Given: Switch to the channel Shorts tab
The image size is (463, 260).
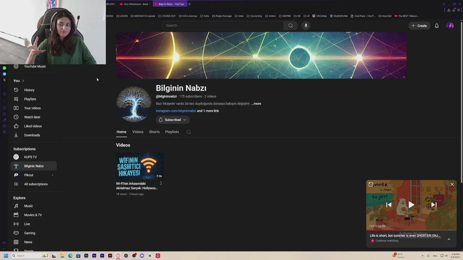Looking at the screenshot, I should [x=154, y=132].
